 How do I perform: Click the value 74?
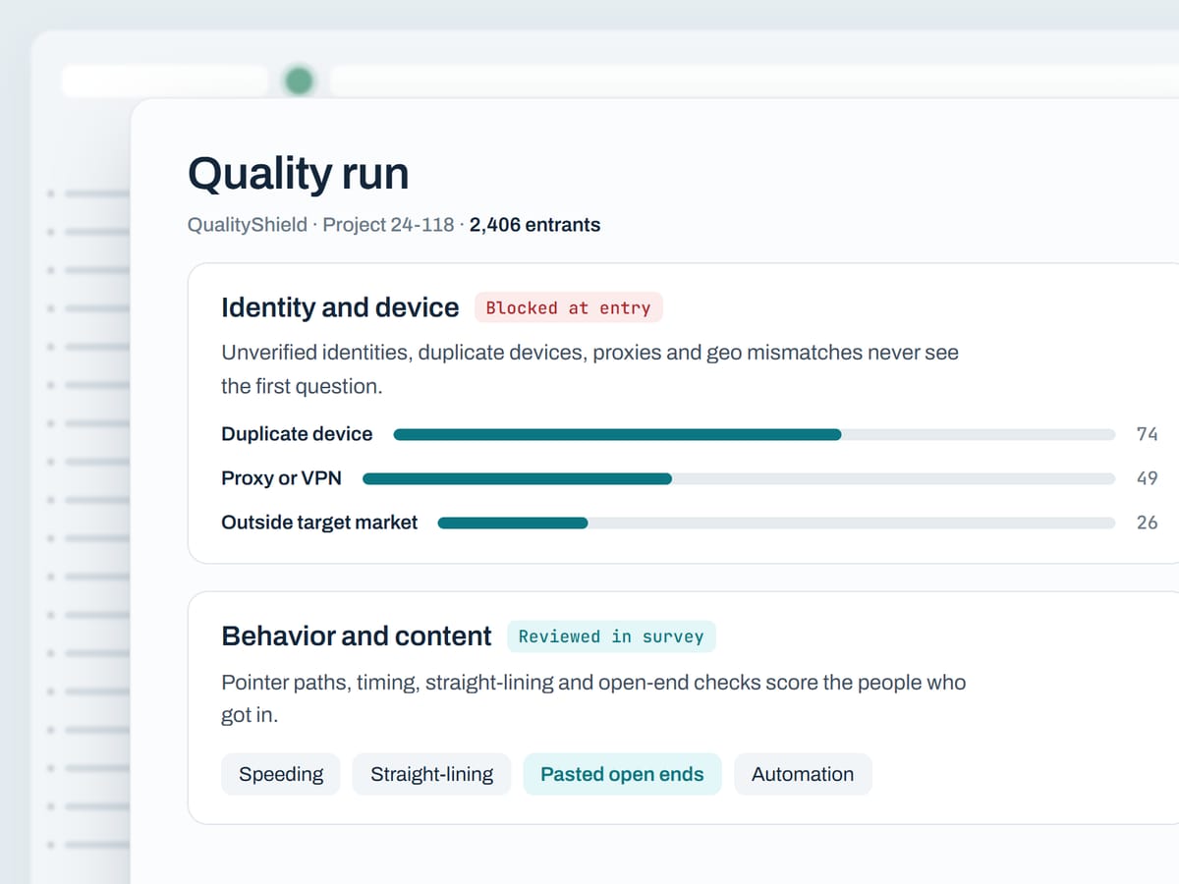tap(1147, 434)
